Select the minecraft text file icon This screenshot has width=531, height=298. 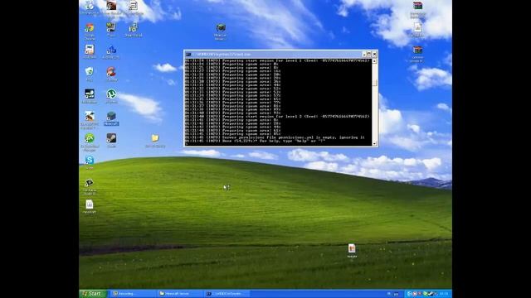pyautogui.click(x=90, y=204)
